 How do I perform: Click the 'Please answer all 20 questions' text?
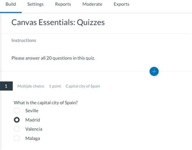tap(53, 58)
